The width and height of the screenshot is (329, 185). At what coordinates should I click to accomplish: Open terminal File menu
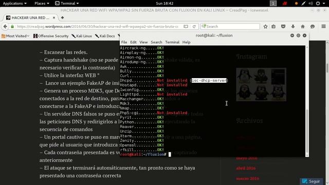point(124,42)
